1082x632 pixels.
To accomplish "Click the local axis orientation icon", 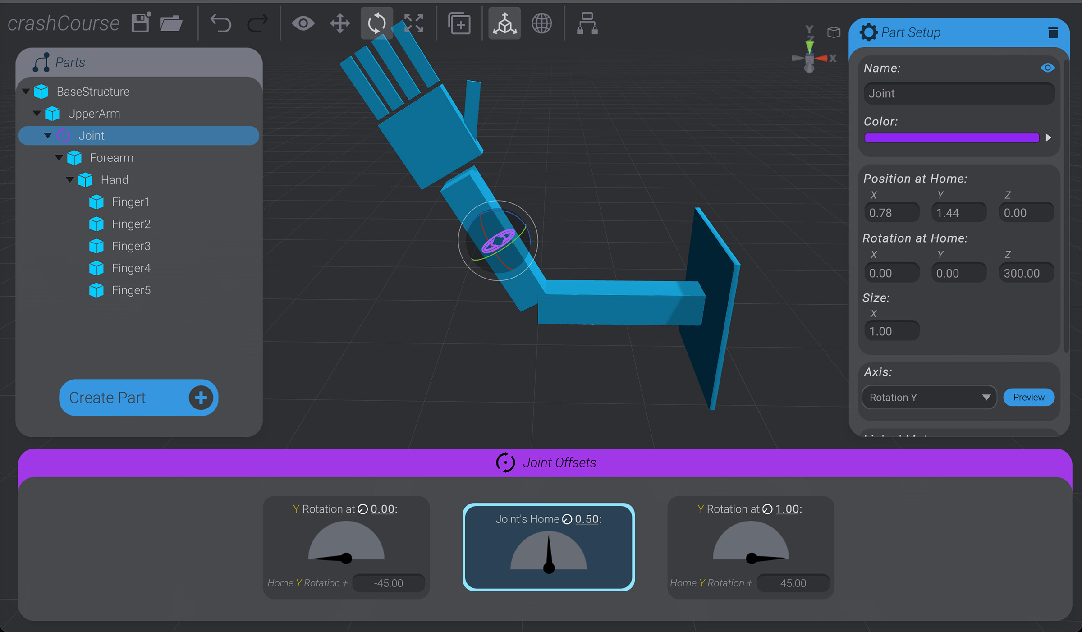I will coord(504,23).
